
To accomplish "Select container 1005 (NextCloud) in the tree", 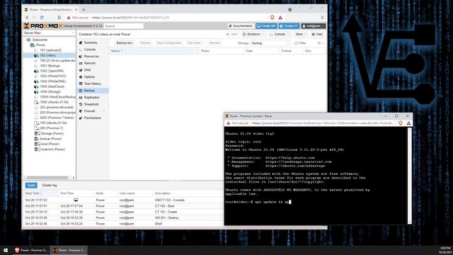I will coord(52,86).
